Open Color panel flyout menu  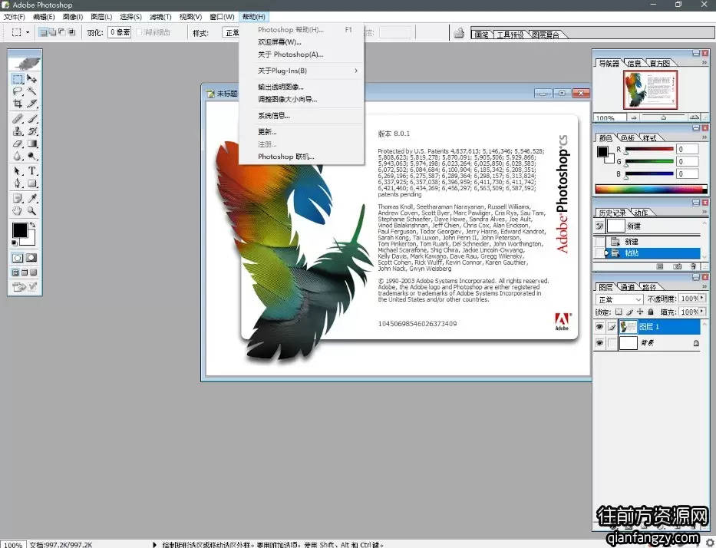(x=704, y=137)
